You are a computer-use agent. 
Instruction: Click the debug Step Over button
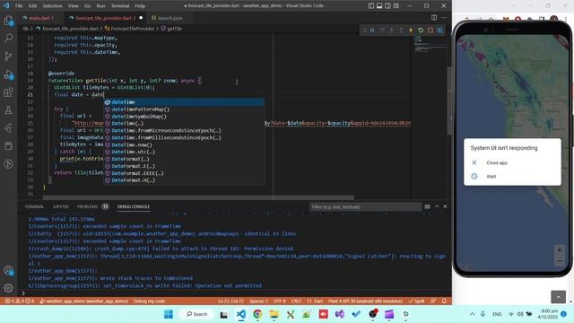click(x=382, y=31)
